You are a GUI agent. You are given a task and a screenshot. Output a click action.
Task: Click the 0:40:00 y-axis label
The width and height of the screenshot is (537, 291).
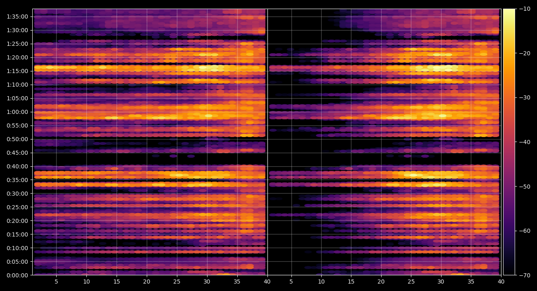(17, 166)
